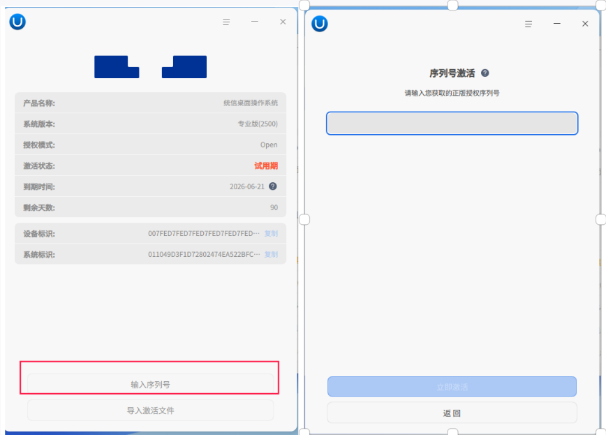This screenshot has height=435, width=606.
Task: Click the 2026-06-21 expiry date
Action: coord(247,186)
